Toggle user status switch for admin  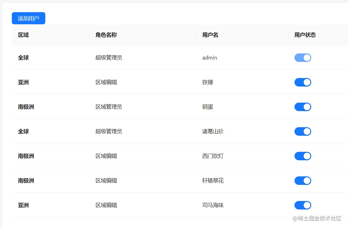[303, 58]
